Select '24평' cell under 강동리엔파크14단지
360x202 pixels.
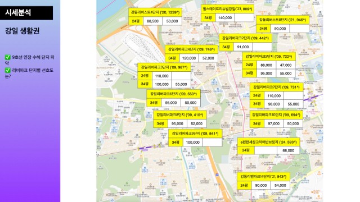coord(244,185)
